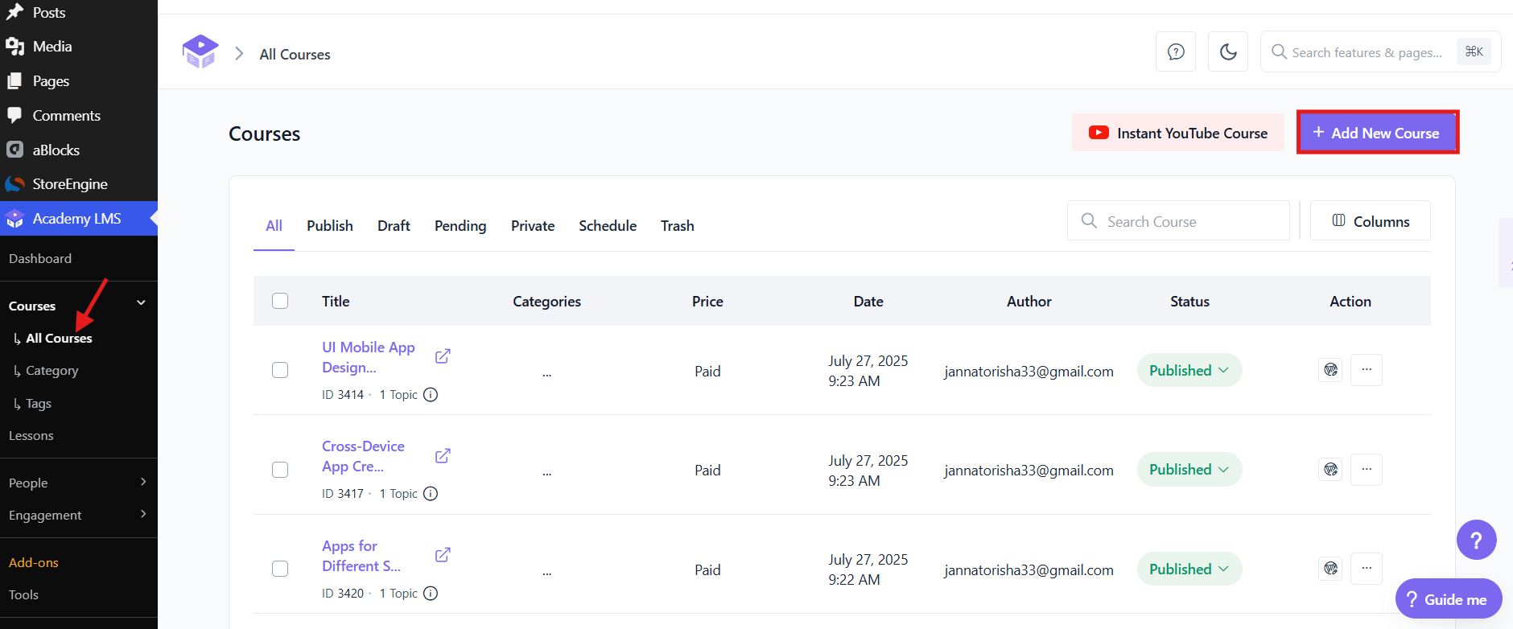Click the Academy LMS logo in header
Screen dimensions: 1513x629
pos(200,52)
